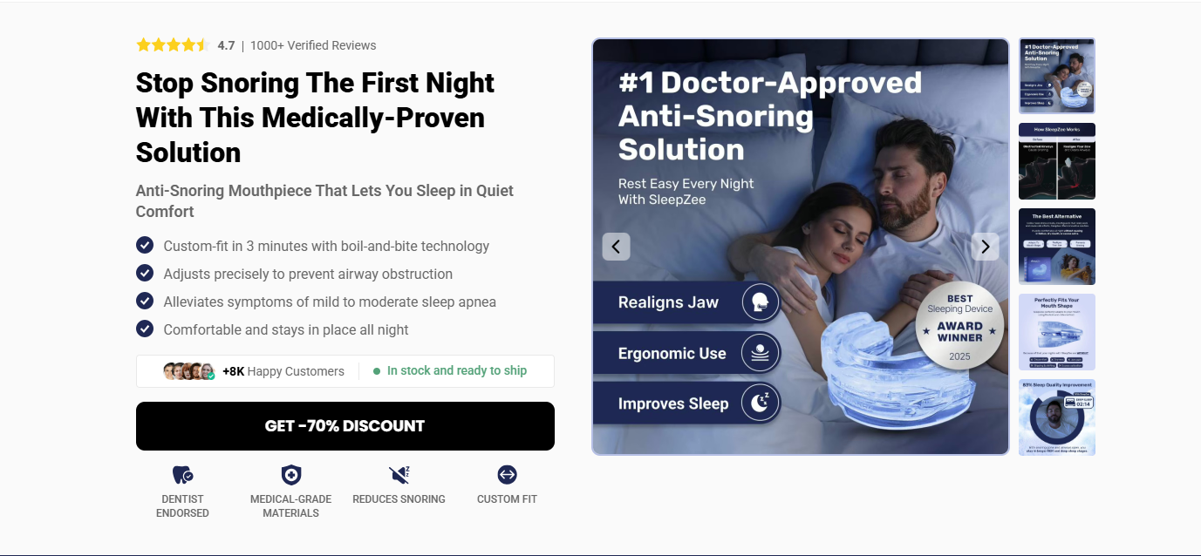Click the GET -70% DISCOUNT button

(345, 426)
